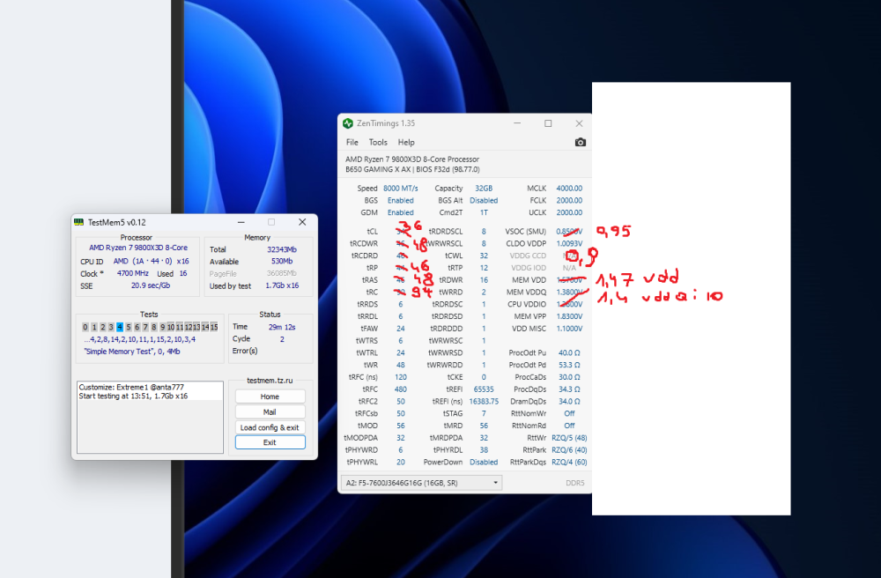Select test 11 in the Tests panel
The width and height of the screenshot is (881, 578).
[181, 327]
